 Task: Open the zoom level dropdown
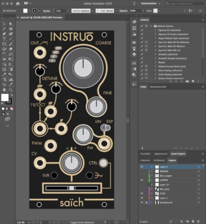(x=29, y=222)
